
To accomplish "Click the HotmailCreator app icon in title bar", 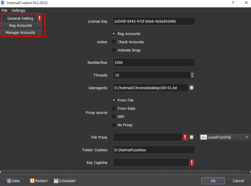I will tap(3, 3).
